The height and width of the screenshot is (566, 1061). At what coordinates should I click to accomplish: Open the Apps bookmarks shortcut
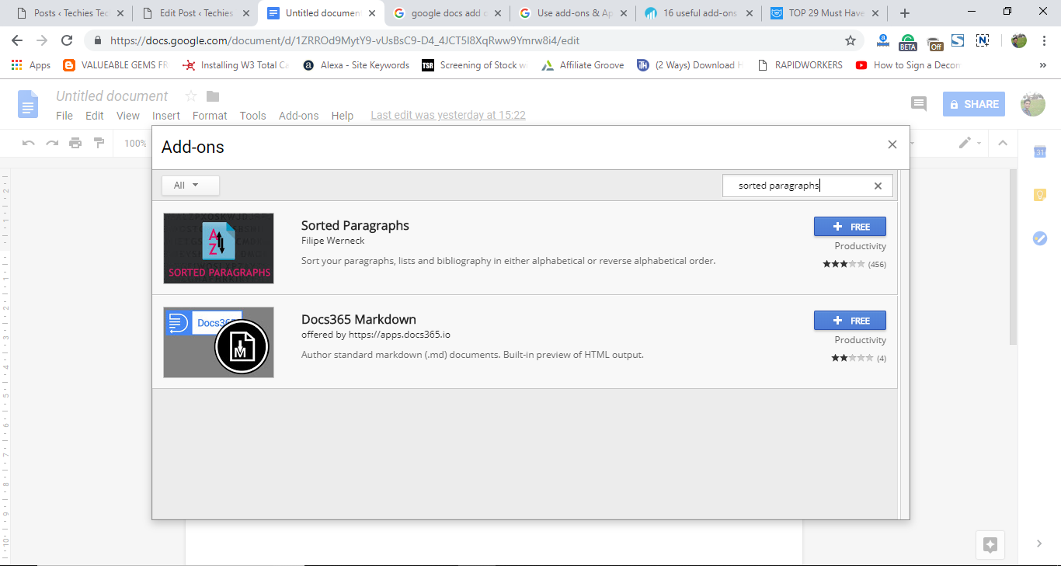click(x=31, y=65)
